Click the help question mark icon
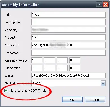The image size is (110, 107). (99, 5)
